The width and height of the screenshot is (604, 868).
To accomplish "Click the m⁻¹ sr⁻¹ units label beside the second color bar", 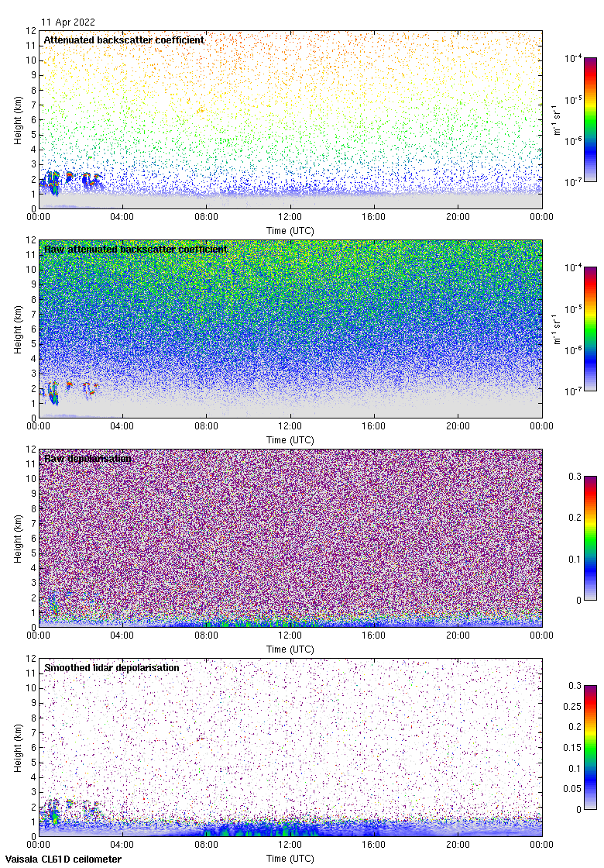I will click(557, 329).
